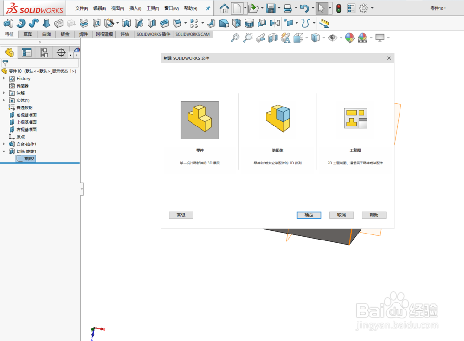
Task: Switch to the SOLIDWORKS CAM tab
Action: coord(193,34)
